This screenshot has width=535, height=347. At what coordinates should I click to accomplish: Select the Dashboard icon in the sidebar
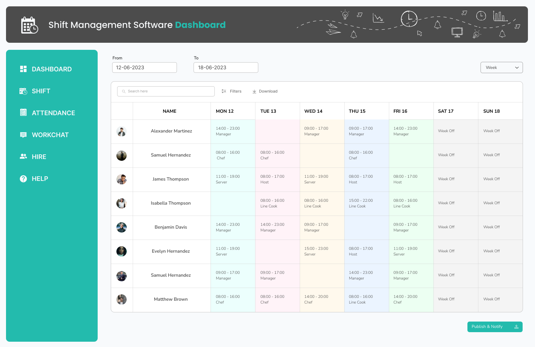click(x=23, y=69)
